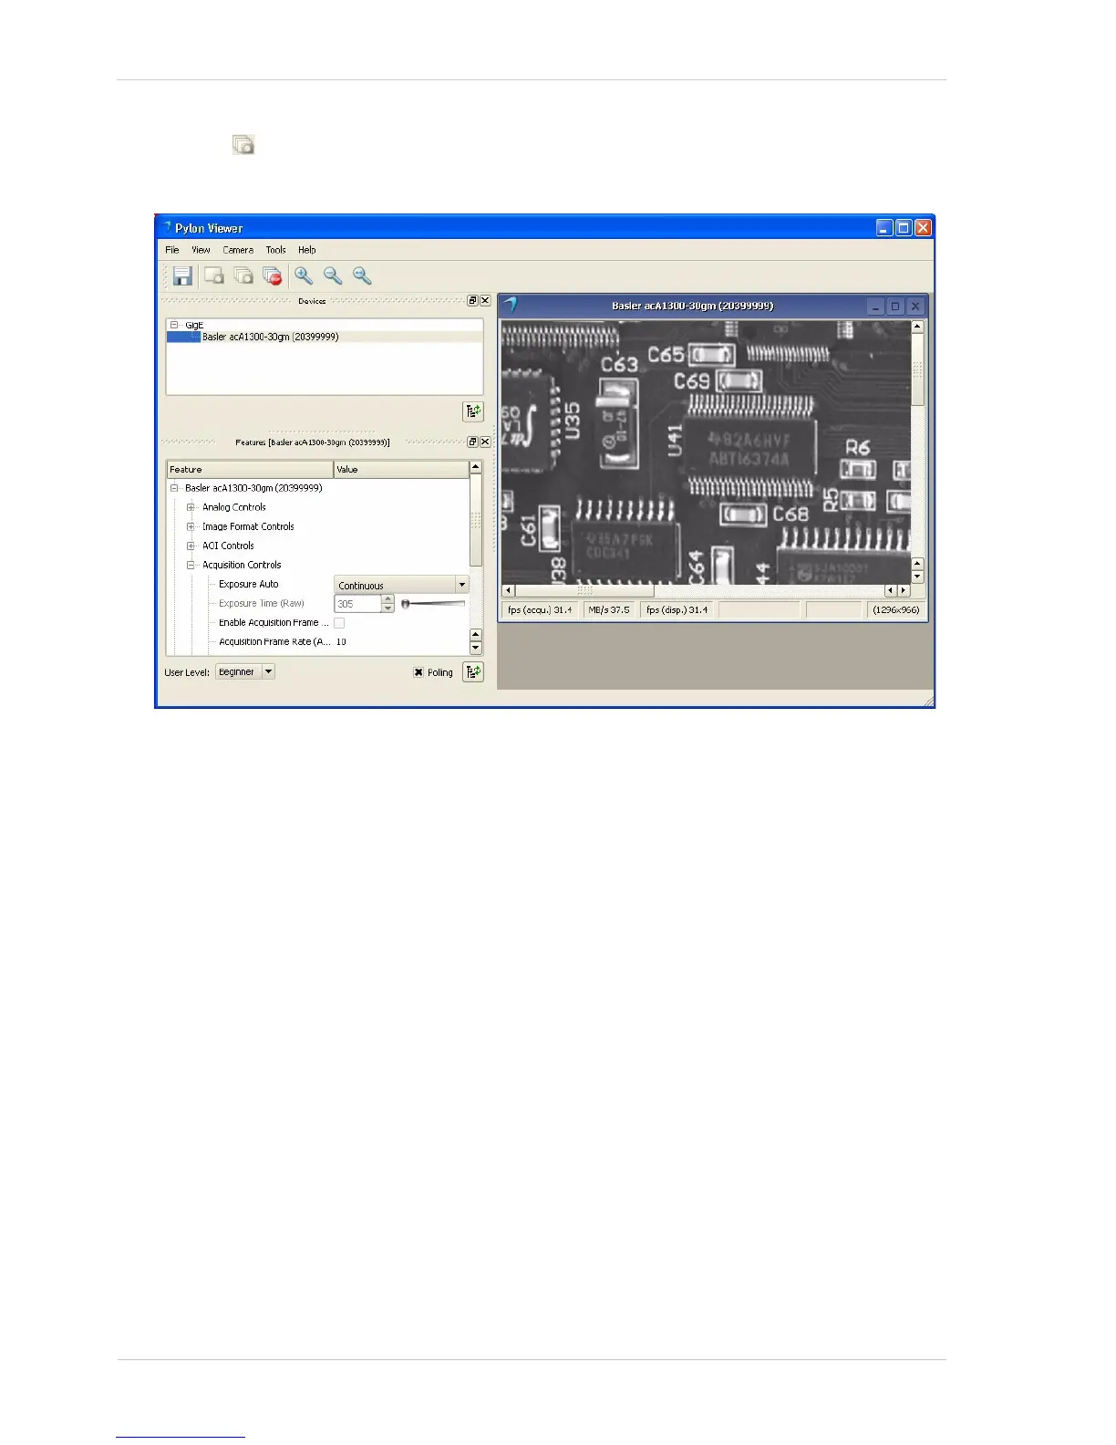Click the Zoom In magnifier icon

pos(304,275)
